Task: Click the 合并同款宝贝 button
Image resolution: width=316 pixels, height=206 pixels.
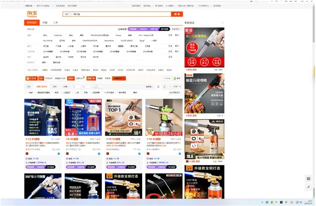Action: [175, 93]
